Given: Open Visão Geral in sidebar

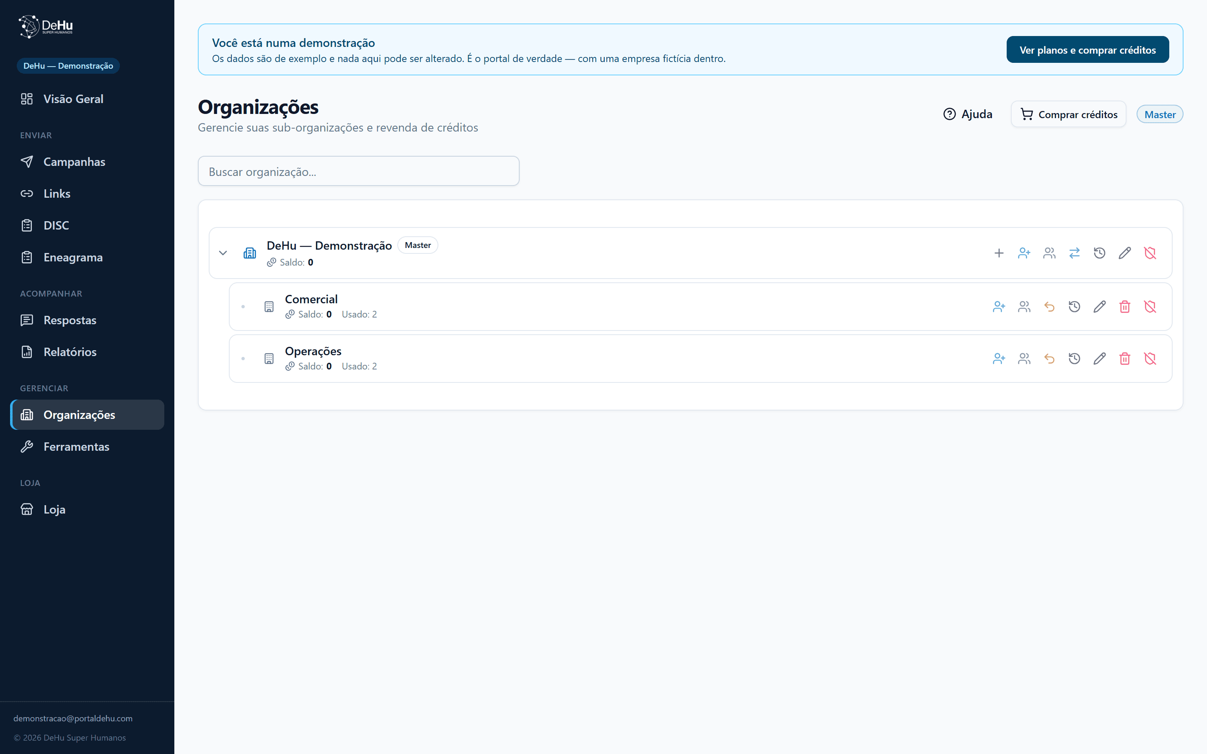Looking at the screenshot, I should [x=87, y=99].
